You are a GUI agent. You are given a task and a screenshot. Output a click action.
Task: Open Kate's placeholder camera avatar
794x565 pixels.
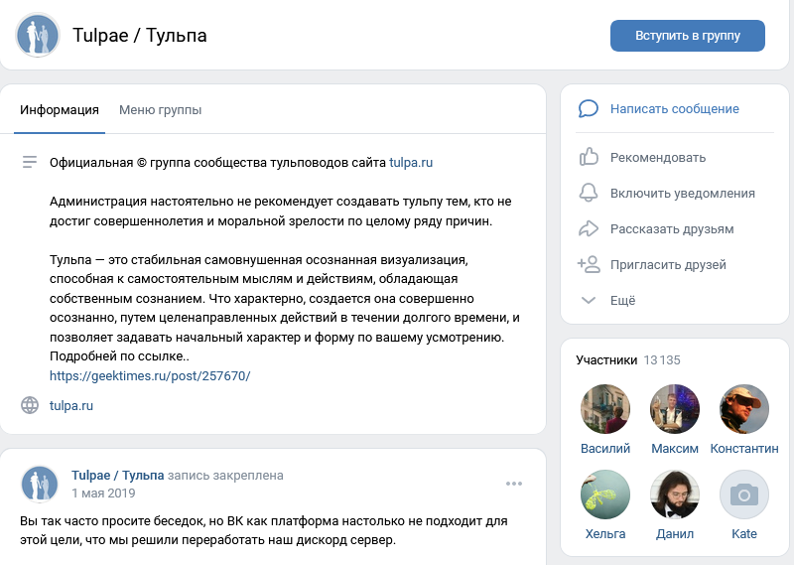[x=743, y=494]
